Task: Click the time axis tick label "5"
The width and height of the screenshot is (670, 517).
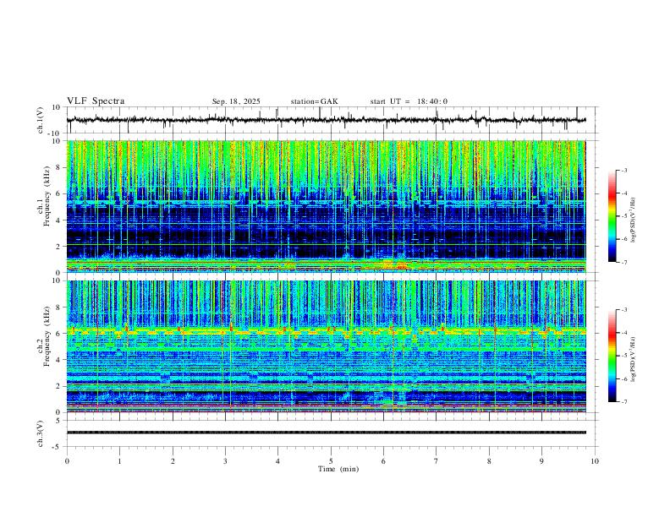Action: click(x=331, y=461)
